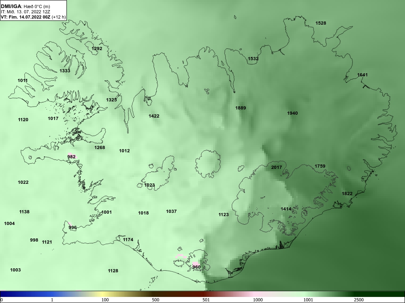Image resolution: width=405 pixels, height=303 pixels.
Task: Select the 960 value by the southern glacier
Action: pyautogui.click(x=196, y=267)
